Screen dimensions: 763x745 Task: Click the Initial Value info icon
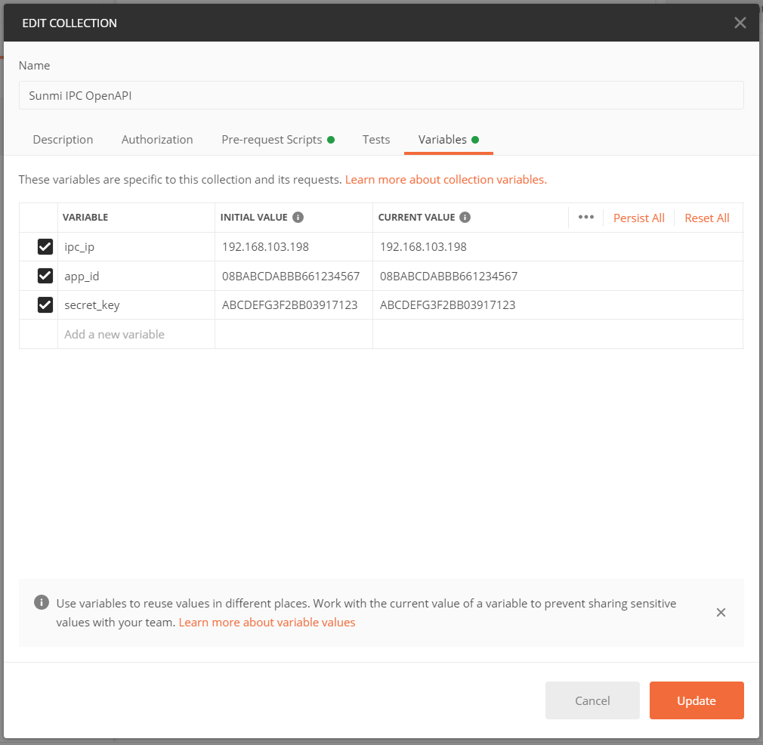[x=298, y=218]
